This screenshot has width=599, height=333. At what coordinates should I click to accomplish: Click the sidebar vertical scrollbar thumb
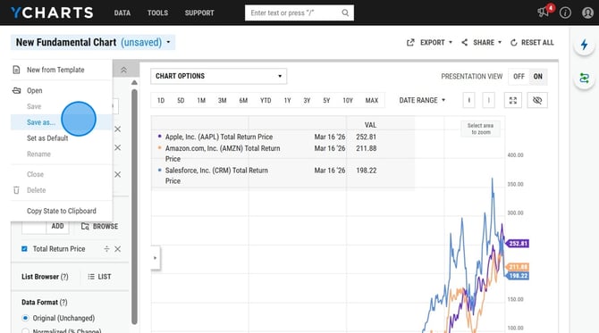coord(134,206)
